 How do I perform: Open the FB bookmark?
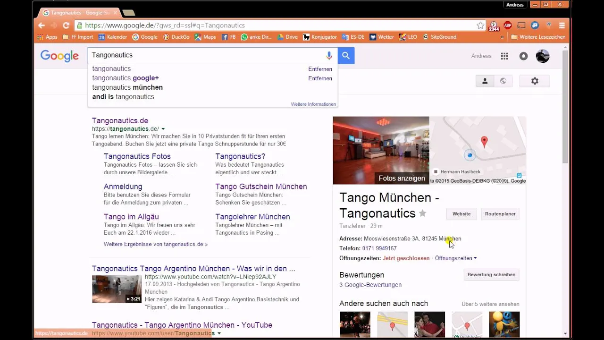tap(229, 37)
